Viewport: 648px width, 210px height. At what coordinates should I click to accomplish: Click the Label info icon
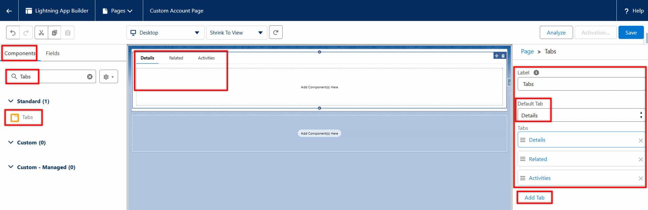[536, 73]
